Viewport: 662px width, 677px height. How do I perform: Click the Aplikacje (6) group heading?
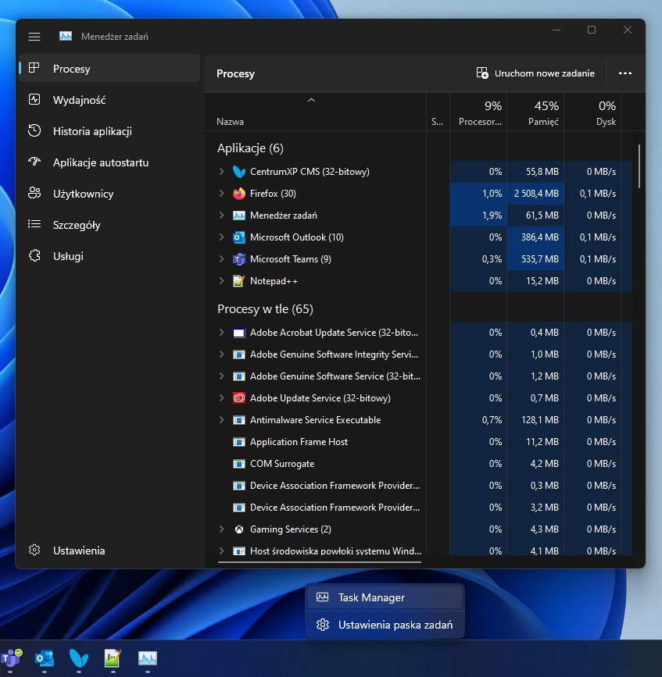[x=250, y=148]
